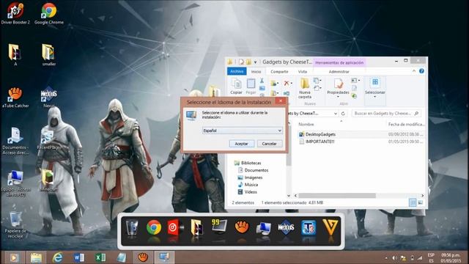The image size is (469, 264).
Task: Sort by Fecha de modifica column
Action: point(406,124)
